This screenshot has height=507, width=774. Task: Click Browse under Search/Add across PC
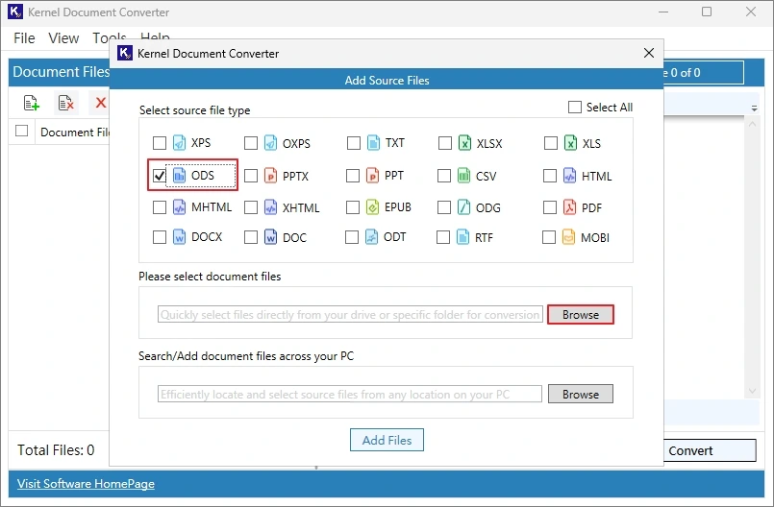coord(581,394)
